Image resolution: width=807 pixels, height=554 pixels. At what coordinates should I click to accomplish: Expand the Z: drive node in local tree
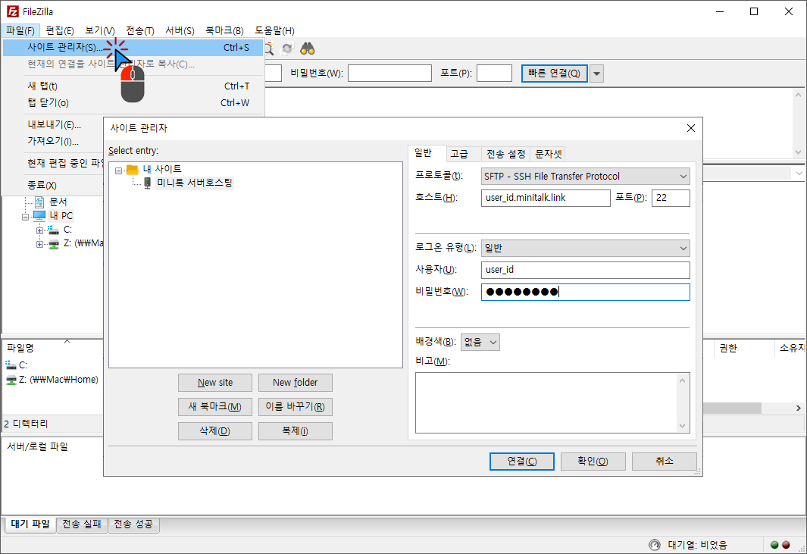pyautogui.click(x=39, y=244)
